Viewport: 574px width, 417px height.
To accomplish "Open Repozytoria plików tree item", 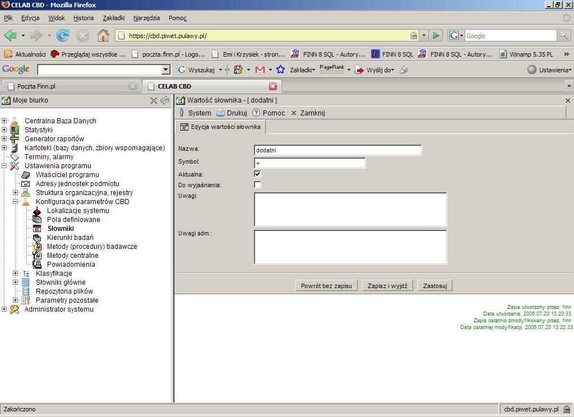I will coord(64,291).
